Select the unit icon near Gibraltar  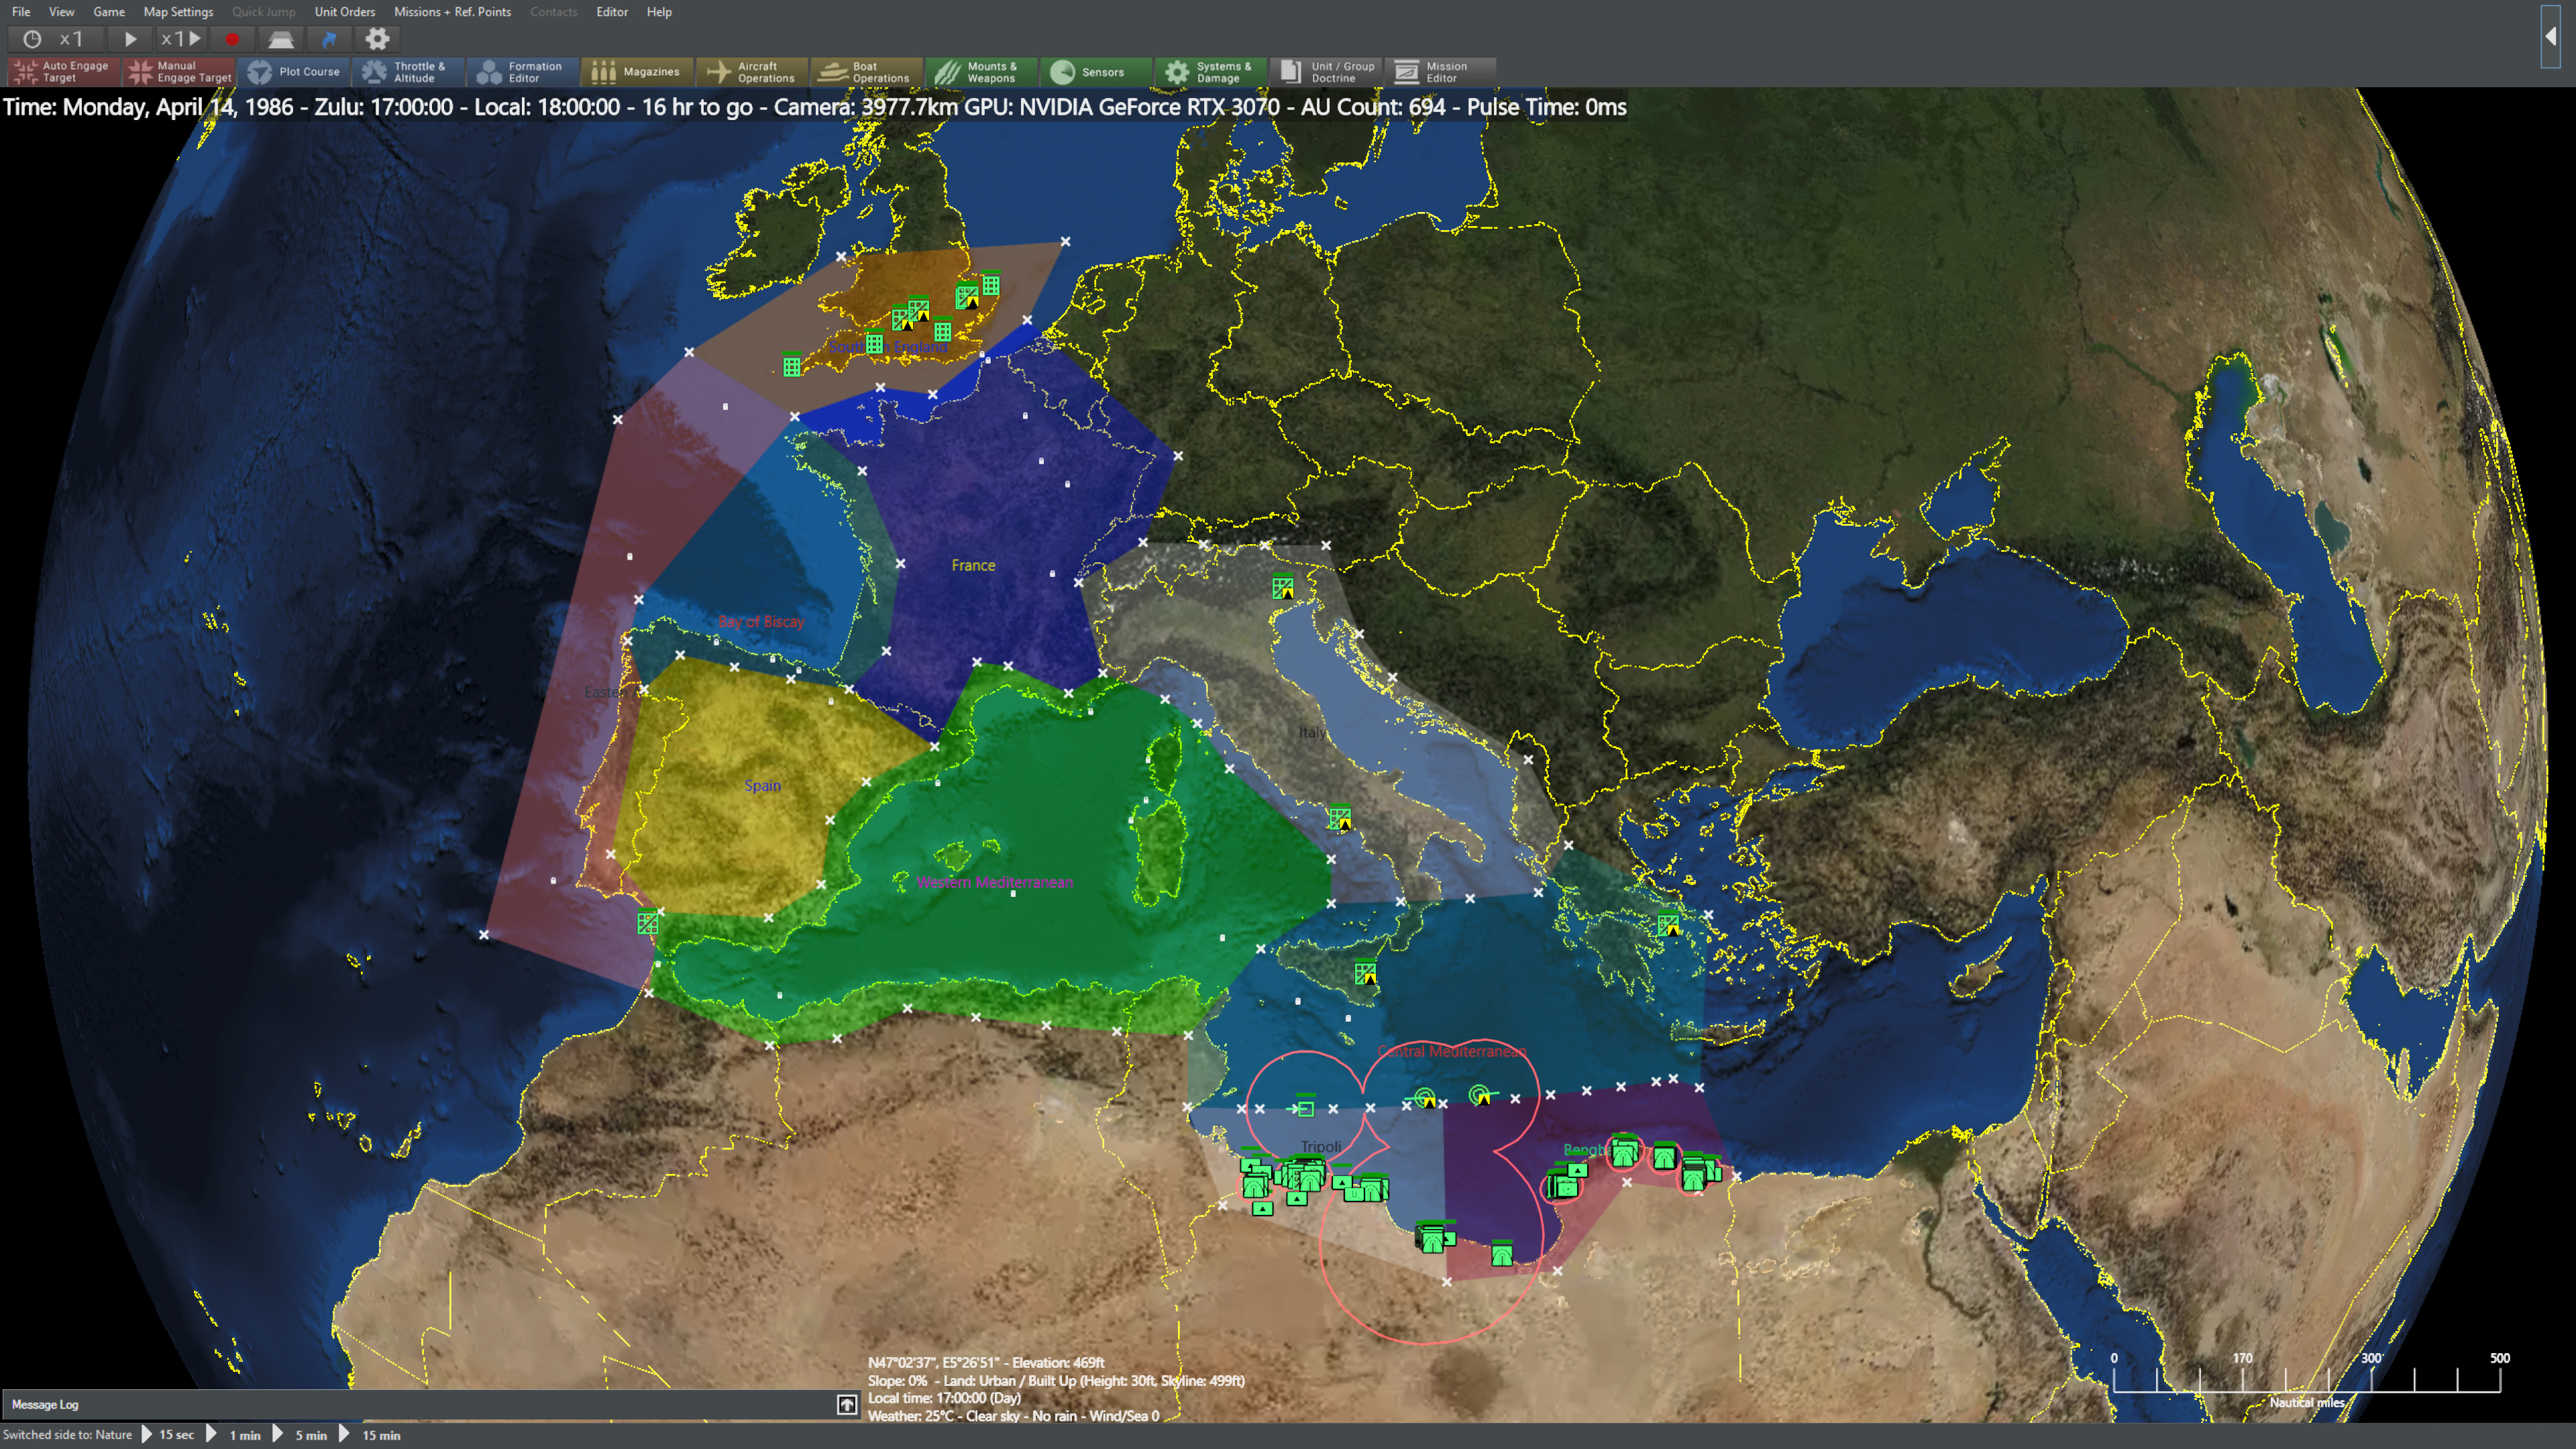[x=647, y=922]
